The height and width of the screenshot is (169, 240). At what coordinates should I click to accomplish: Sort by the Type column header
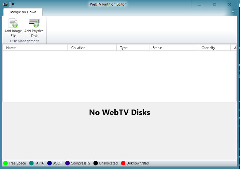[133, 48]
